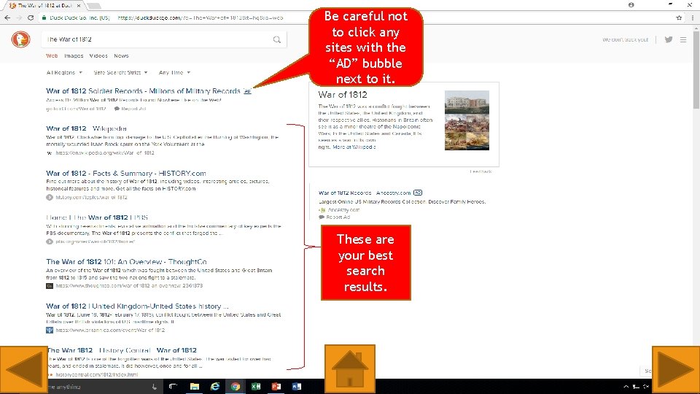Reload the page

31,18
